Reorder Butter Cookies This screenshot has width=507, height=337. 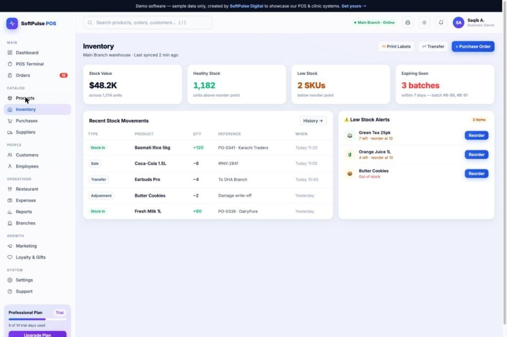476,173
